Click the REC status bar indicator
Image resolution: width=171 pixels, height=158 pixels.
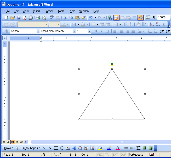pyautogui.click(x=100, y=155)
